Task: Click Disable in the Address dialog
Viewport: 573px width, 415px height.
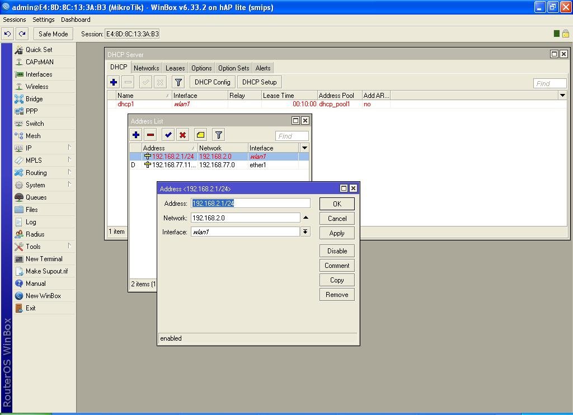Action: pos(337,251)
